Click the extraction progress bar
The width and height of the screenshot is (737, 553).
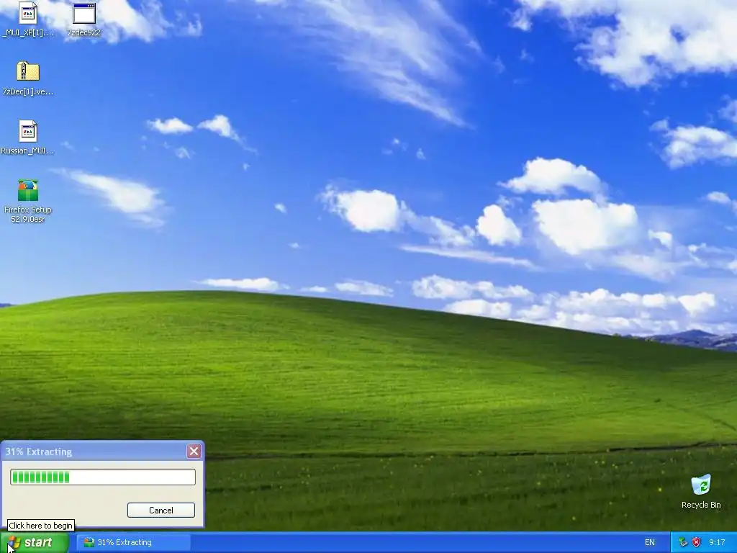point(103,477)
